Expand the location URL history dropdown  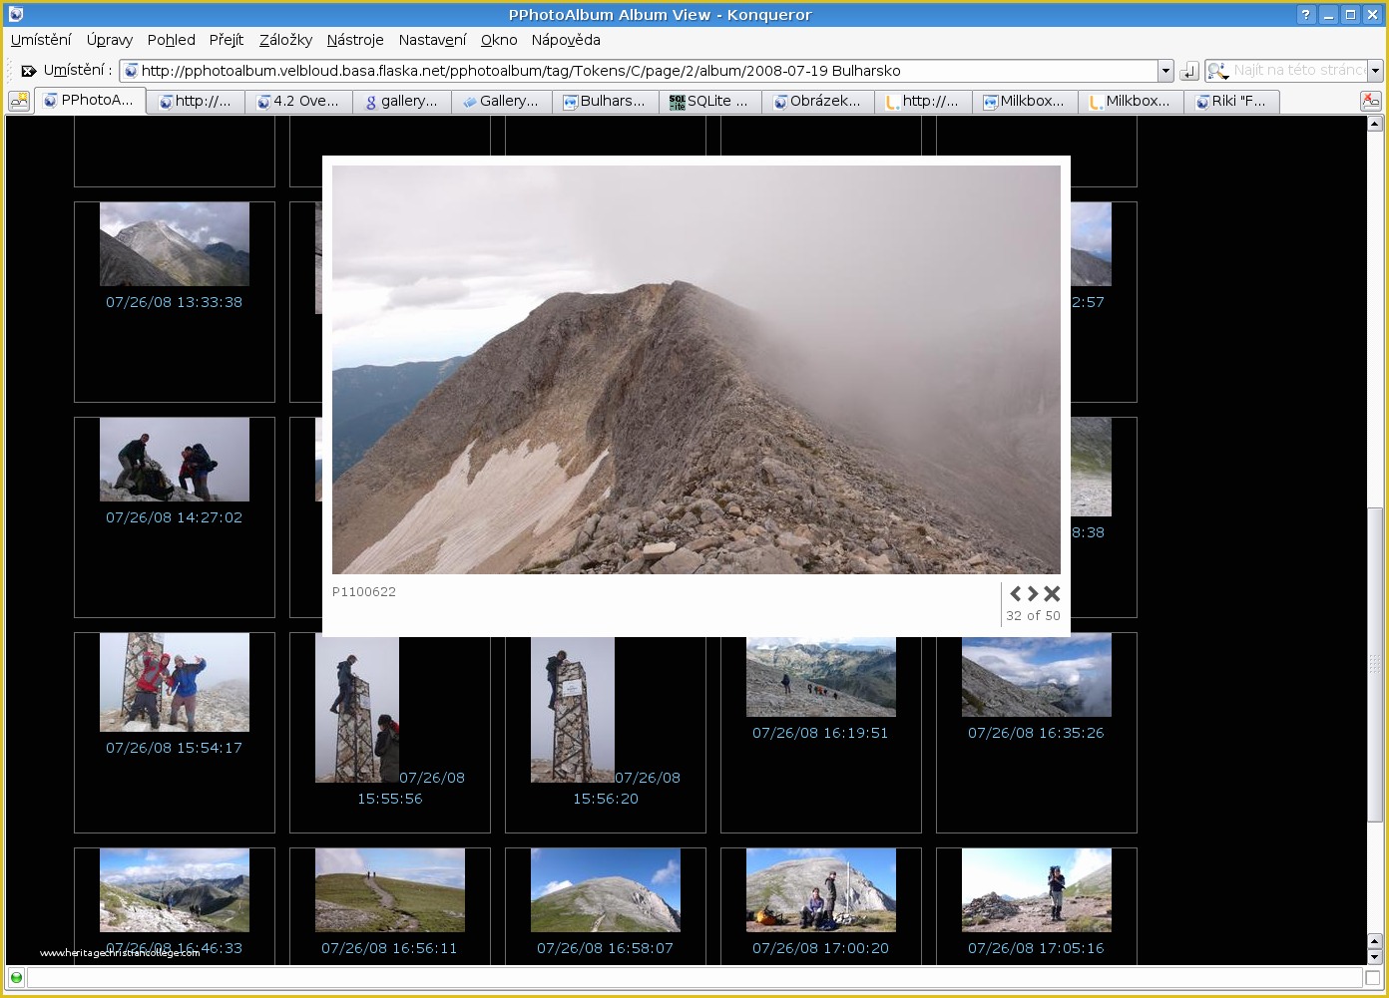click(1165, 71)
